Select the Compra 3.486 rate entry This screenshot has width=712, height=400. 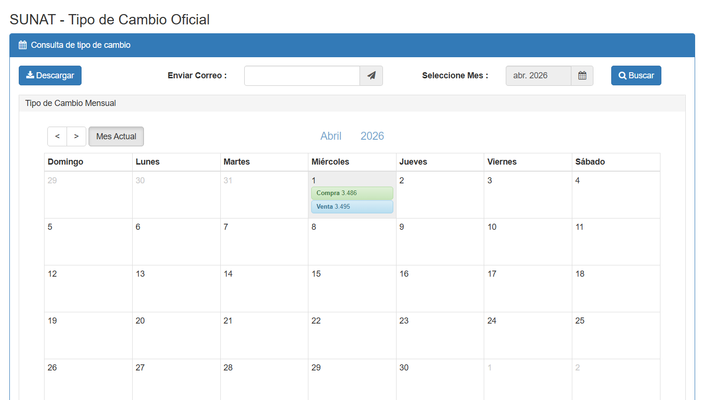[352, 193]
